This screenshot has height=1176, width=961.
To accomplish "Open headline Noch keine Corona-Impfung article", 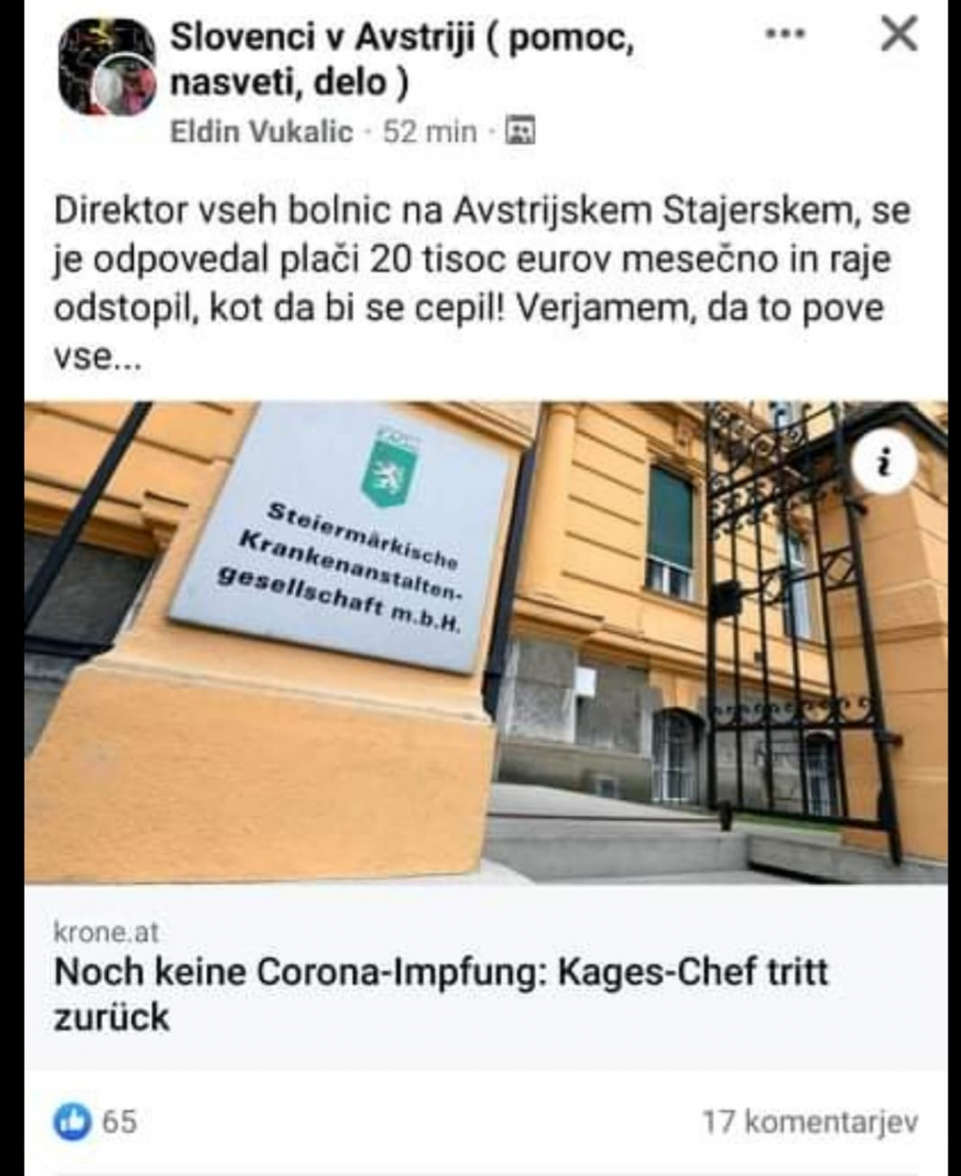I will click(x=441, y=993).
